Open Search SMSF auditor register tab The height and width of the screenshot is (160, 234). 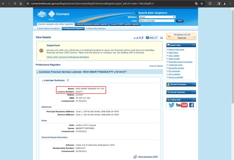[x=125, y=24]
